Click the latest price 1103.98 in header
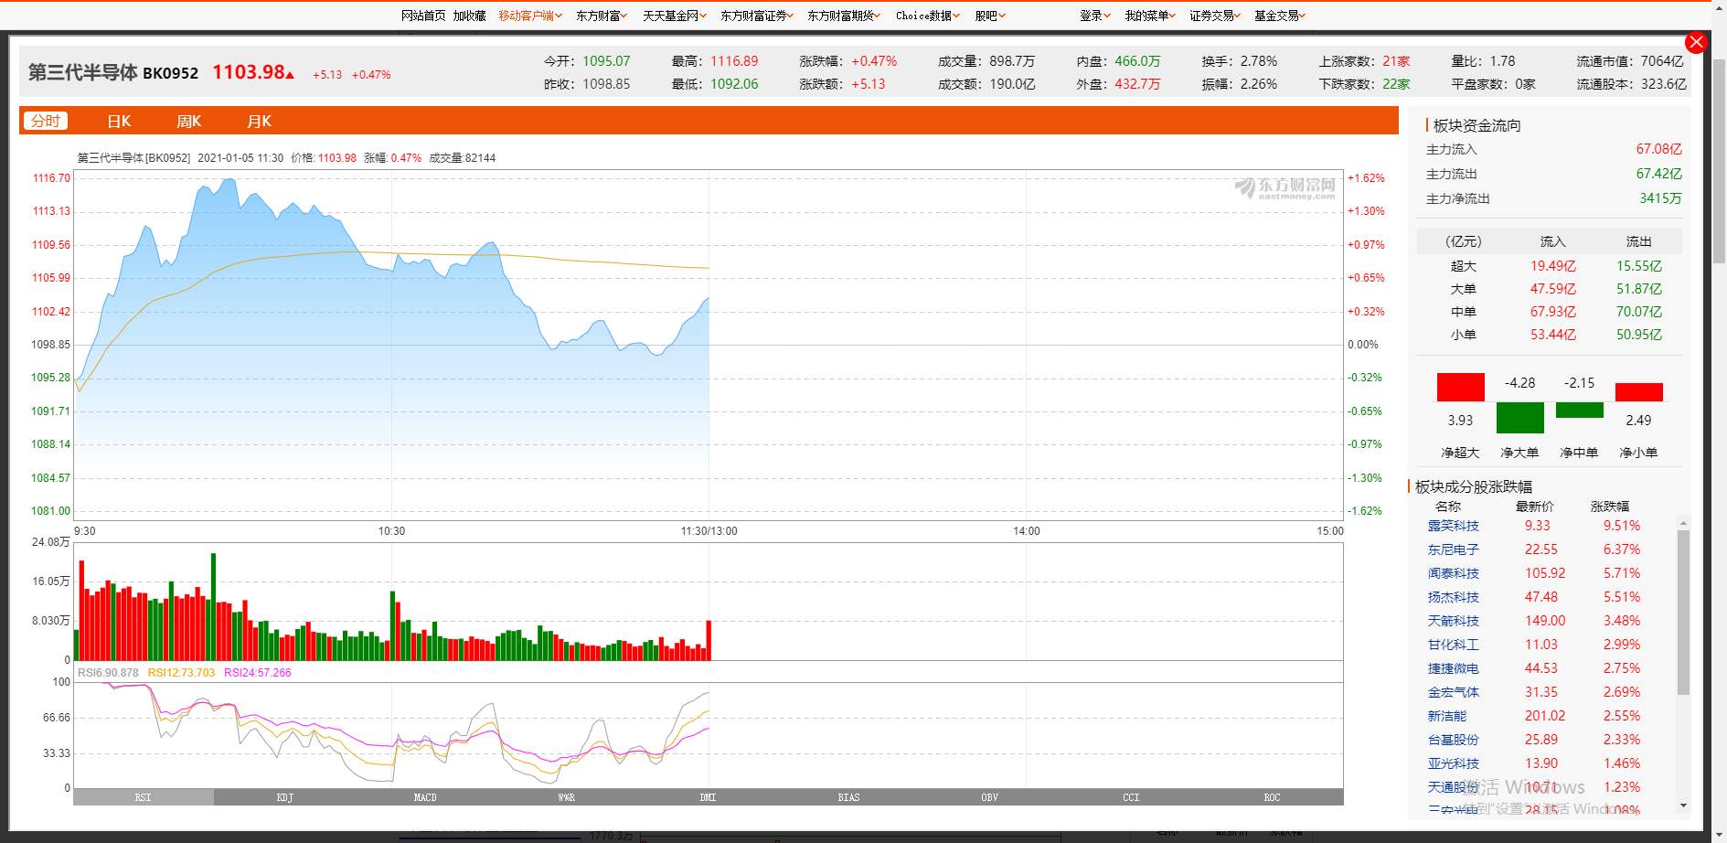The image size is (1727, 843). coord(250,72)
